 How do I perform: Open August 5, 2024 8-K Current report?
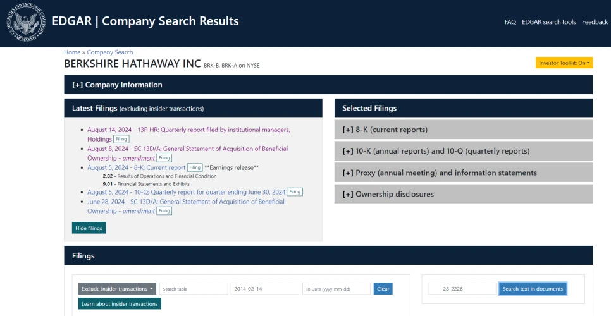pyautogui.click(x=137, y=167)
